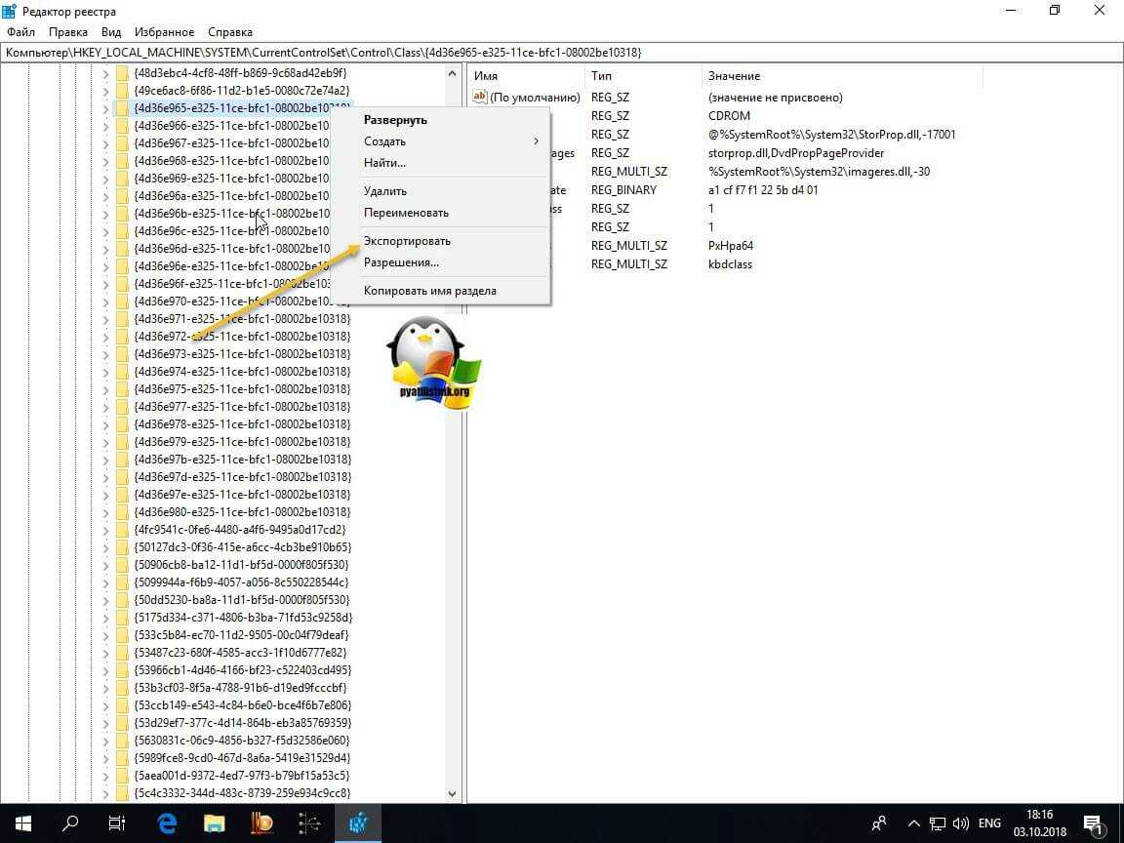The image size is (1124, 843).
Task: Select the {50127dc3-0f36-415e-a6cc-4cb3be910b65} key
Action: point(242,547)
